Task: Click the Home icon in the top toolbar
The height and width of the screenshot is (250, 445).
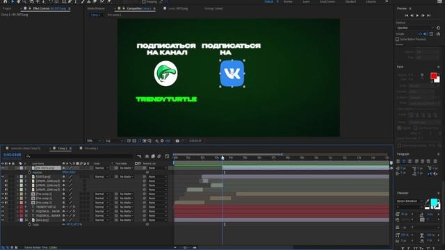Action: click(x=5, y=1)
